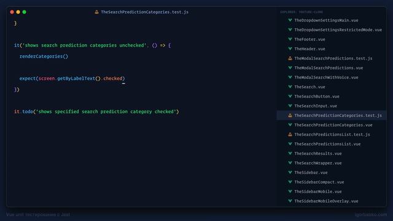
Task: Click Vue icon next to TheSidebarCompact.vue
Action: pyautogui.click(x=290, y=182)
